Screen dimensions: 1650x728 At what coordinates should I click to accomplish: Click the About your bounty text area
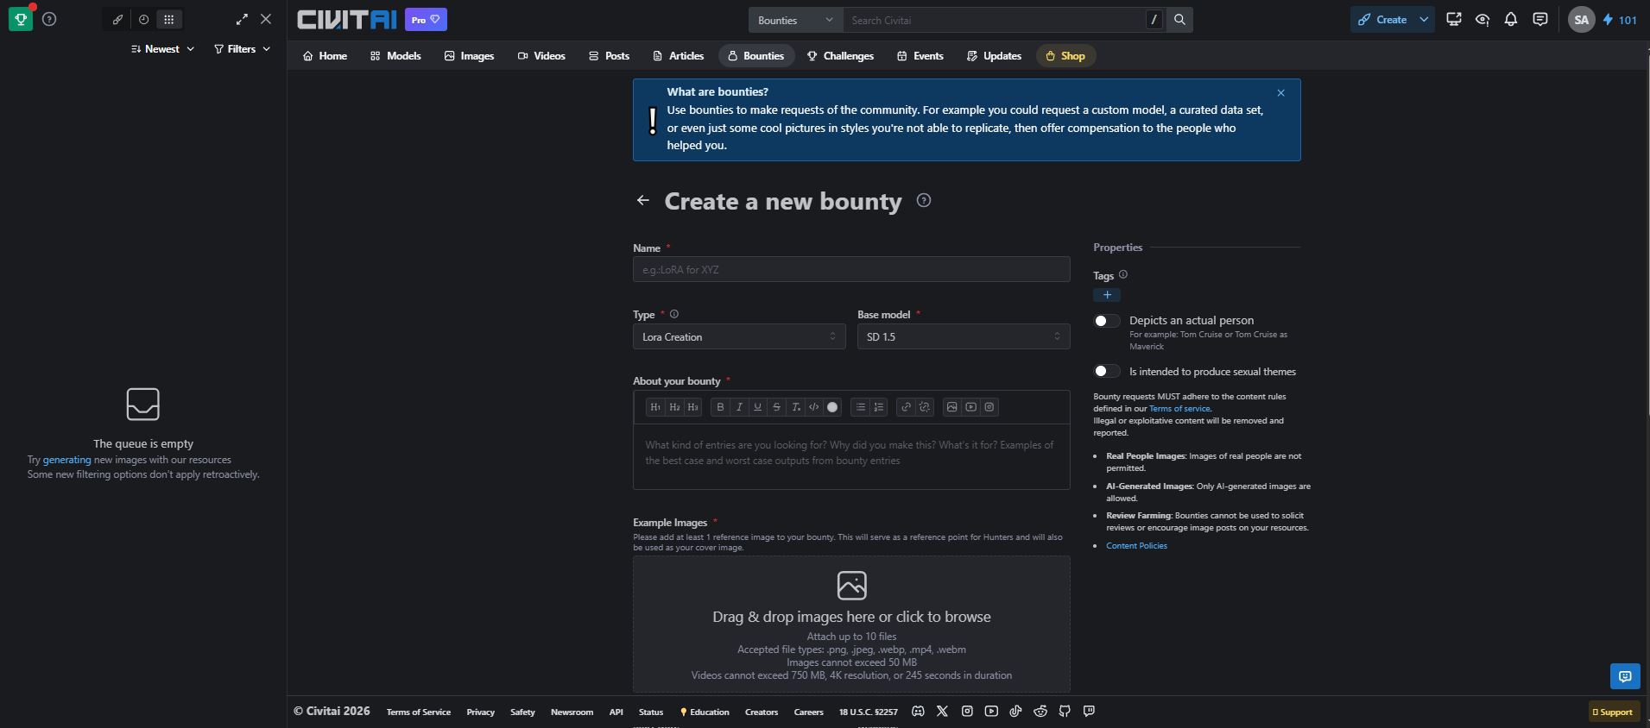pyautogui.click(x=851, y=456)
